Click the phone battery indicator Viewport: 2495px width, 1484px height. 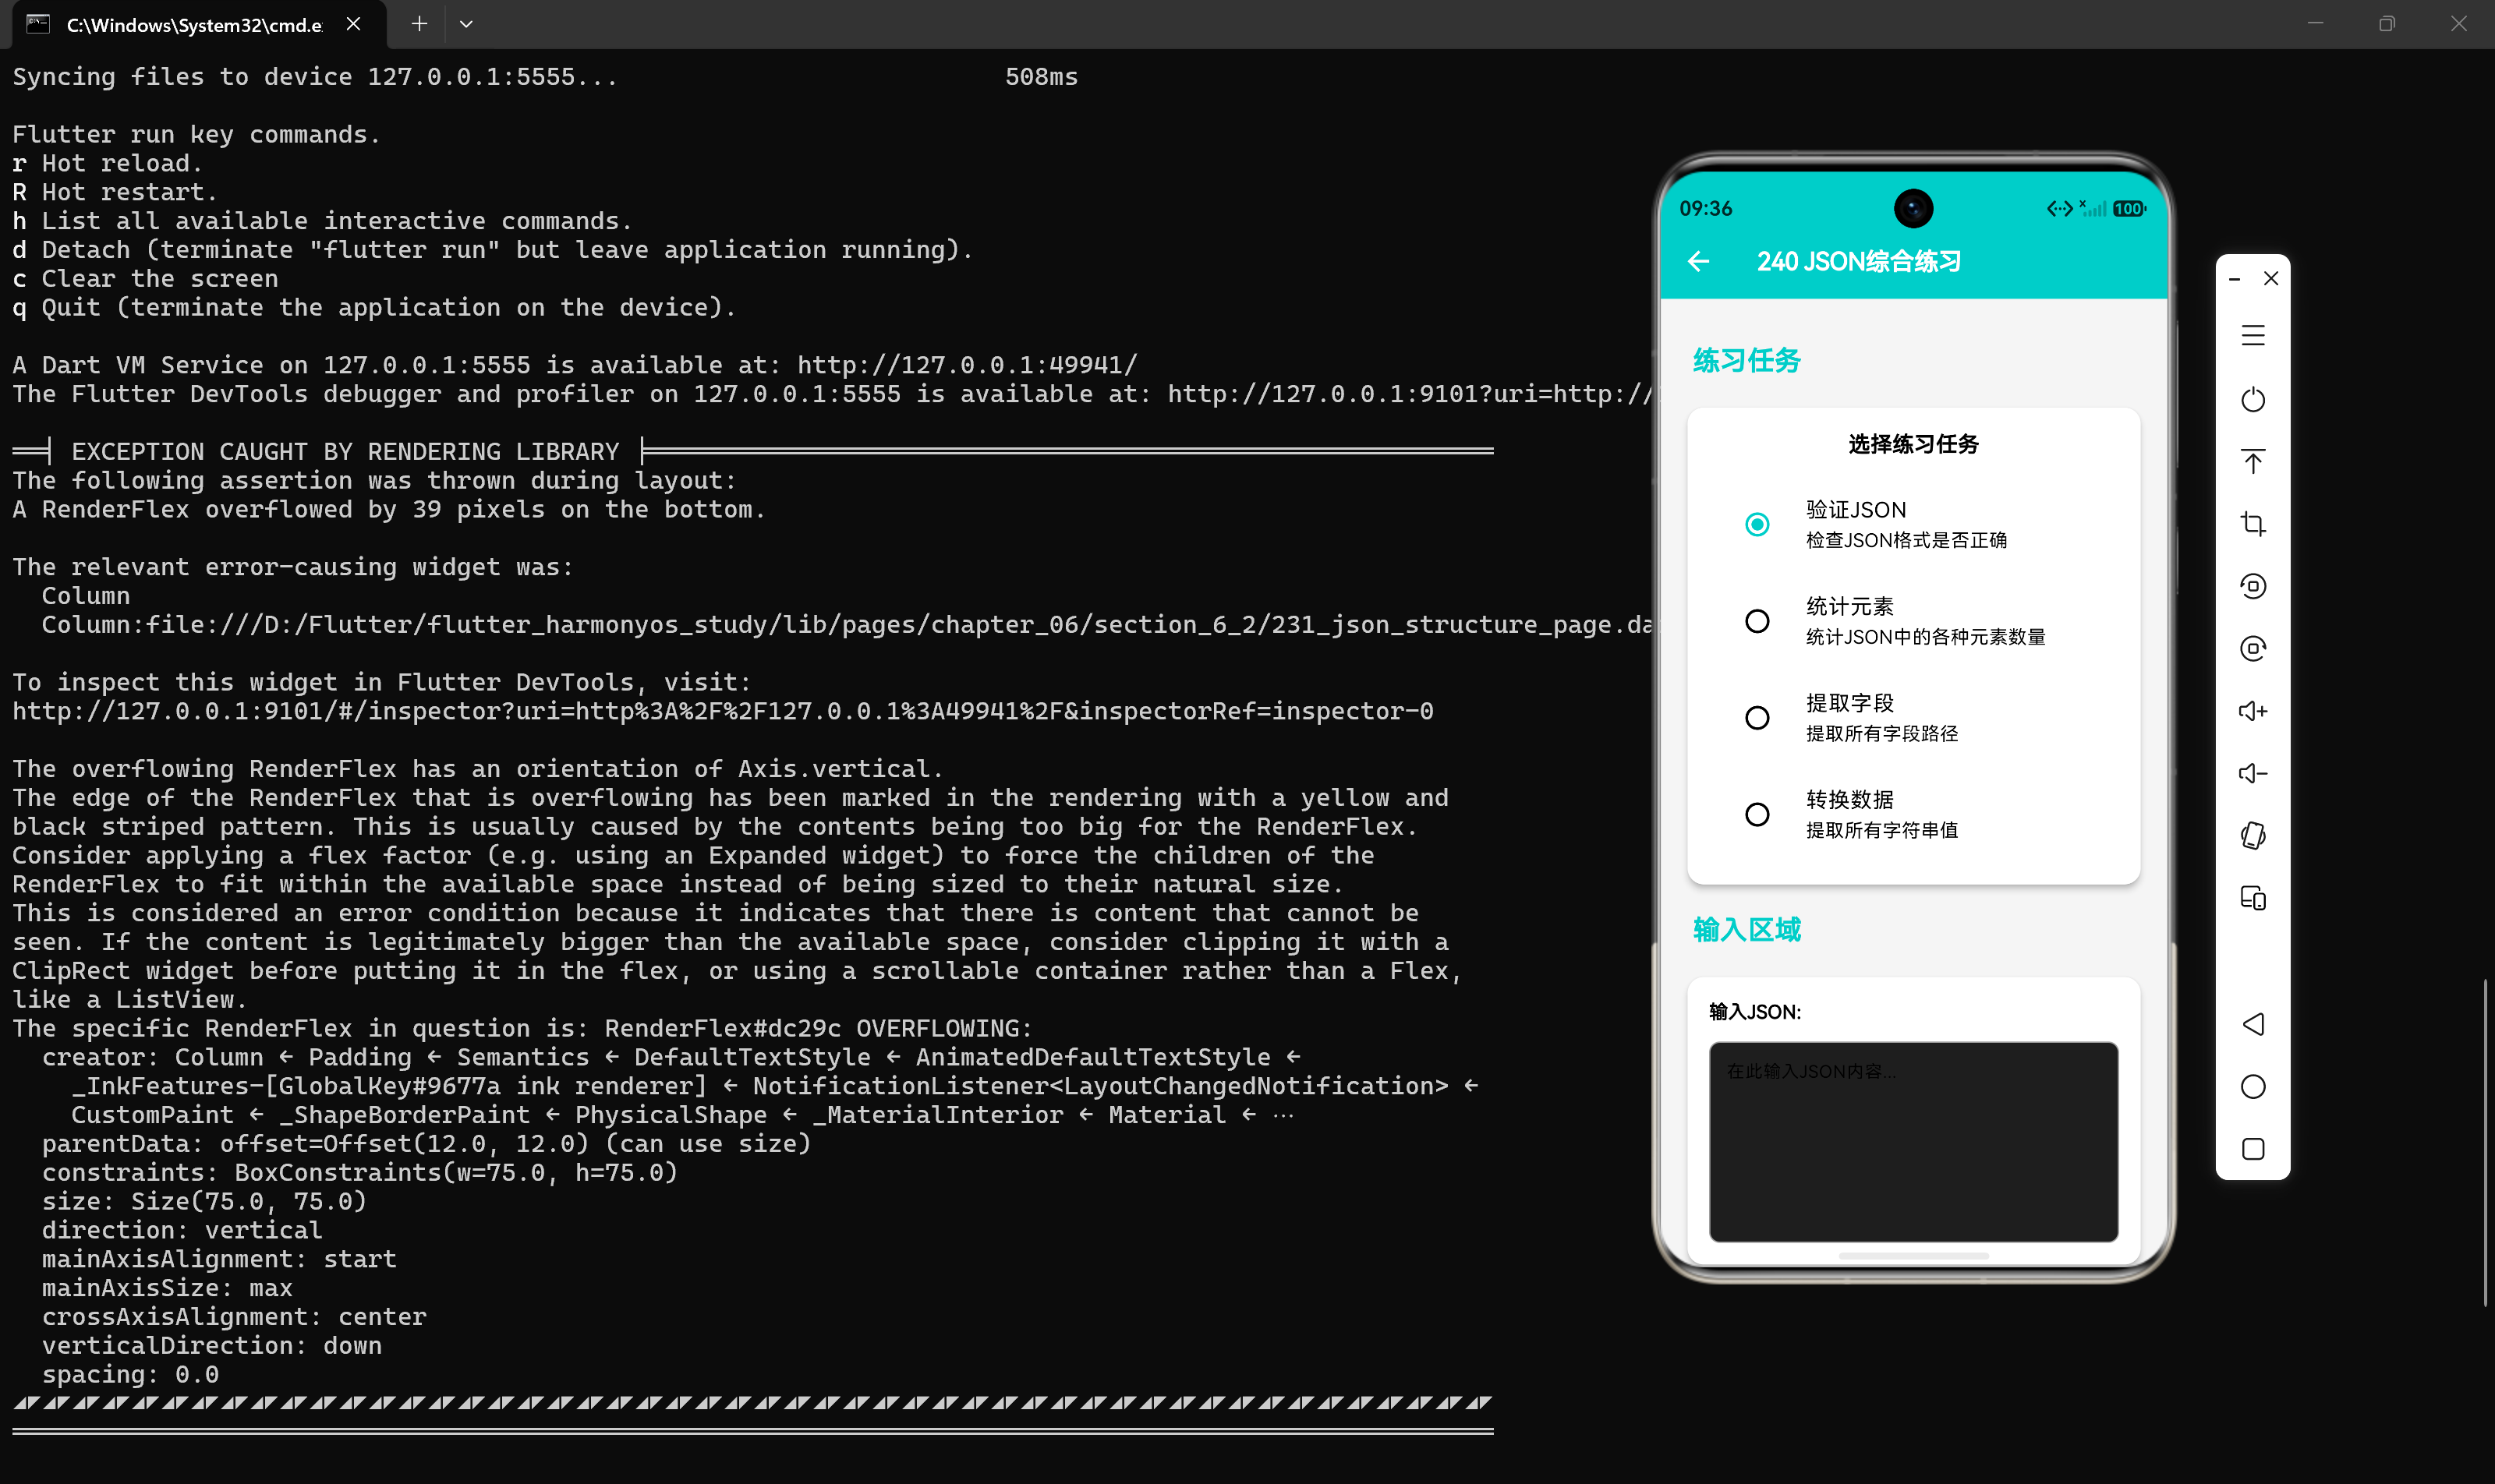2129,209
